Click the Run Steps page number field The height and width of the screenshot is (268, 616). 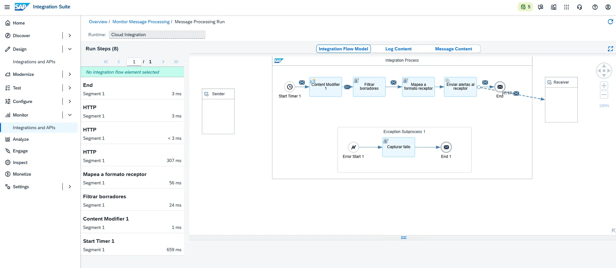[x=134, y=62]
